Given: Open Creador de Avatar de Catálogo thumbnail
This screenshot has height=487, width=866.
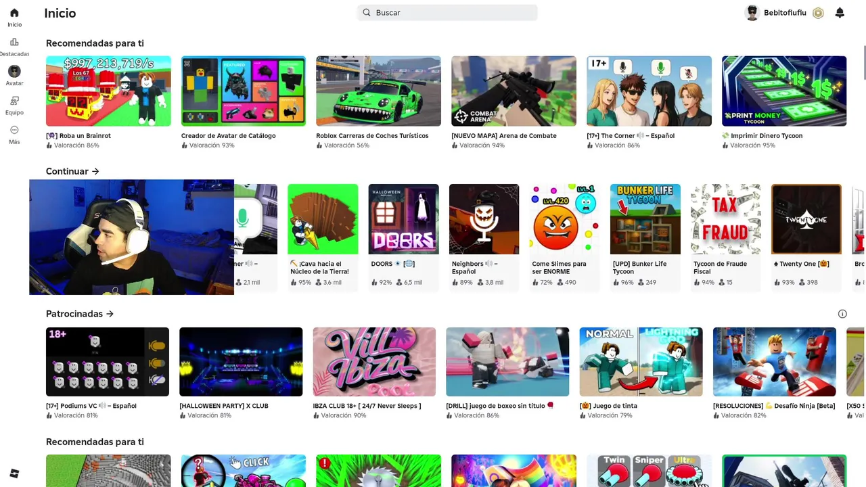Looking at the screenshot, I should [244, 91].
